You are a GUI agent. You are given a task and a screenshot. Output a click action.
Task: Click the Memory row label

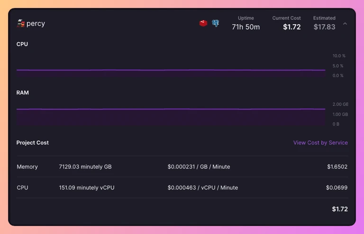click(x=27, y=167)
